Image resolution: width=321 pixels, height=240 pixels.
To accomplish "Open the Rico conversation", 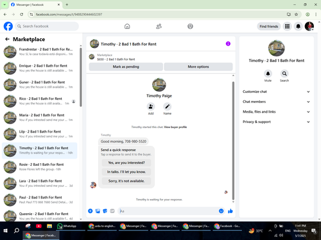I will tap(39, 101).
